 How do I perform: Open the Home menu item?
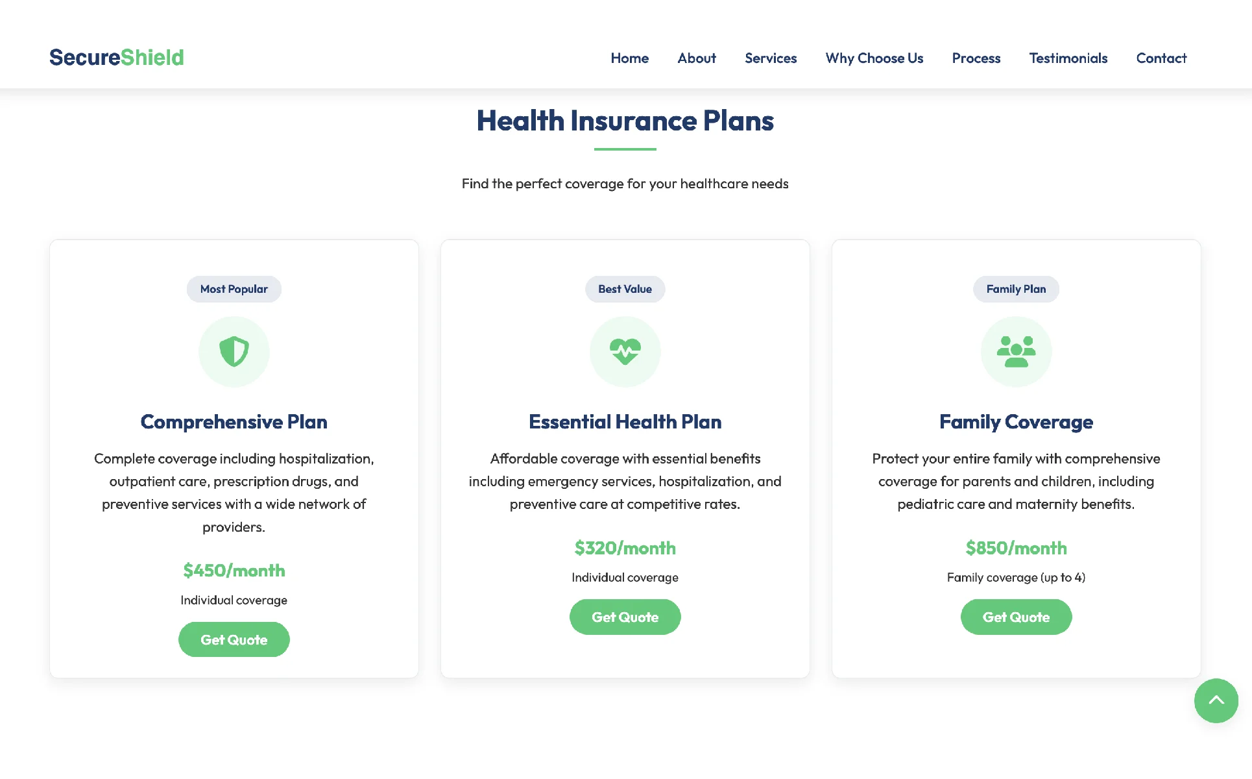pos(630,58)
